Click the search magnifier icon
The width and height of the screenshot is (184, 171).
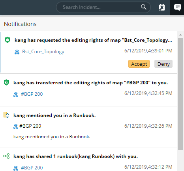point(144,7)
